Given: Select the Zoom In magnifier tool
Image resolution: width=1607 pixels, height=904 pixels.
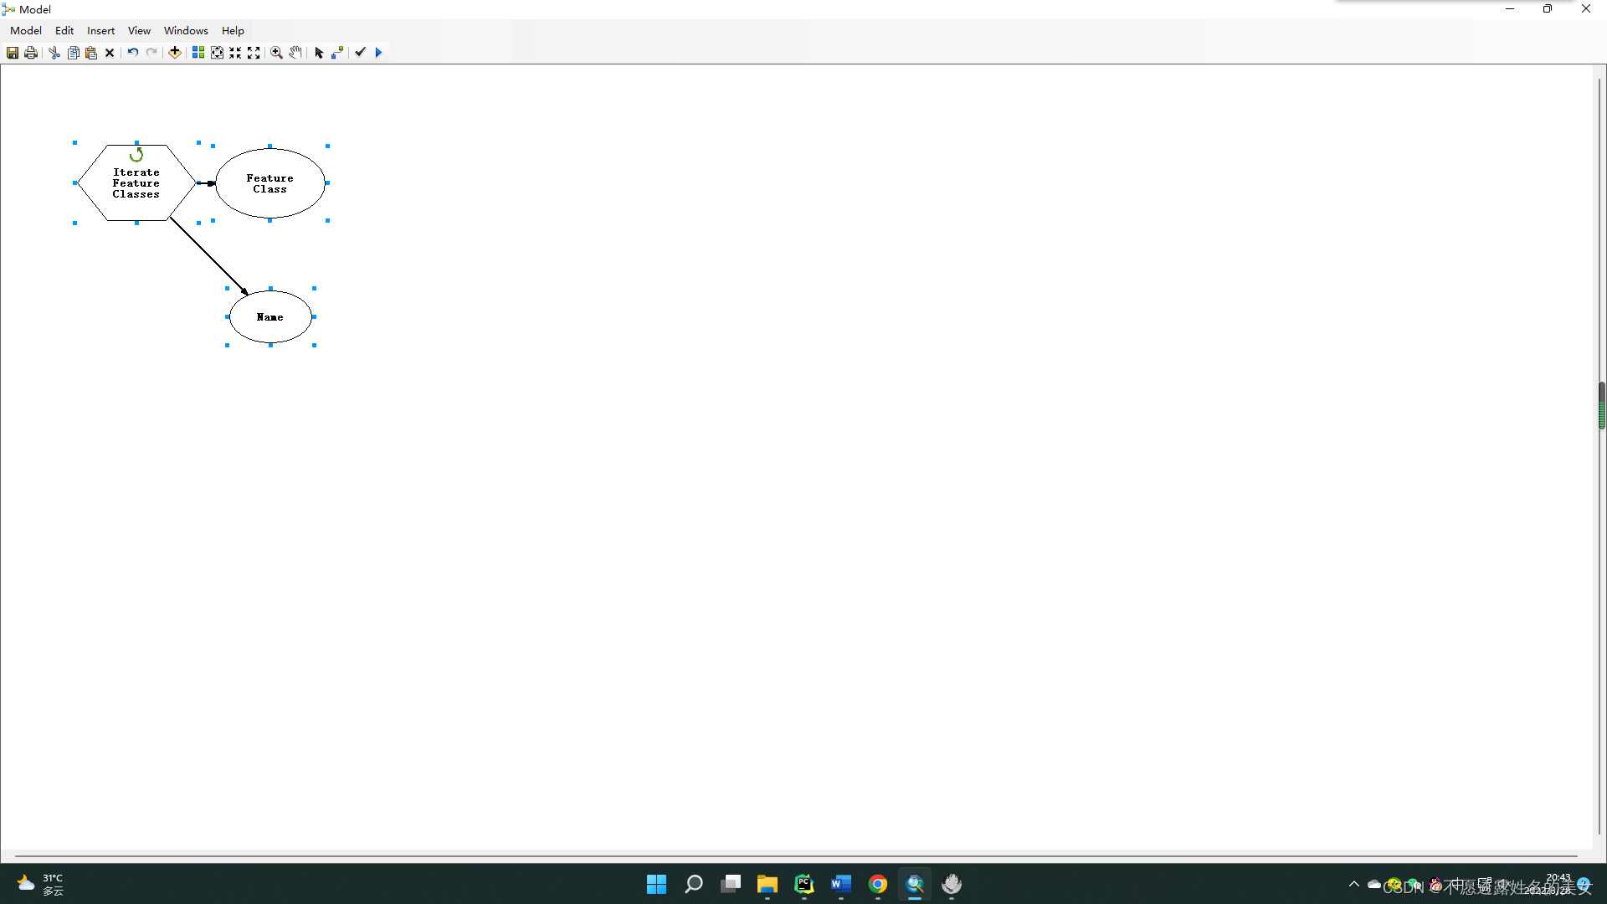Looking at the screenshot, I should pyautogui.click(x=276, y=53).
